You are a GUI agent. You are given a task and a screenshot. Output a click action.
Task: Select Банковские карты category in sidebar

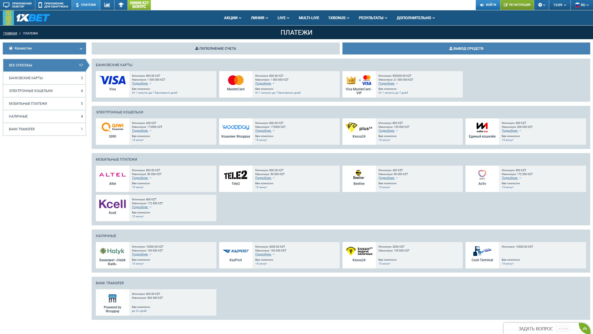44,78
